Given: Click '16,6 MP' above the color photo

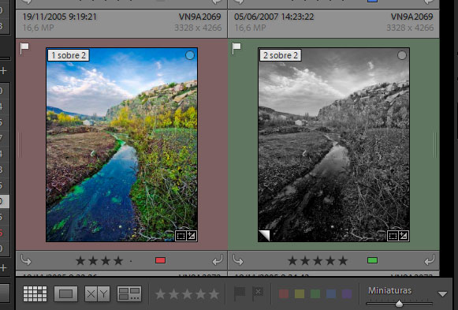Looking at the screenshot, I should [x=39, y=28].
